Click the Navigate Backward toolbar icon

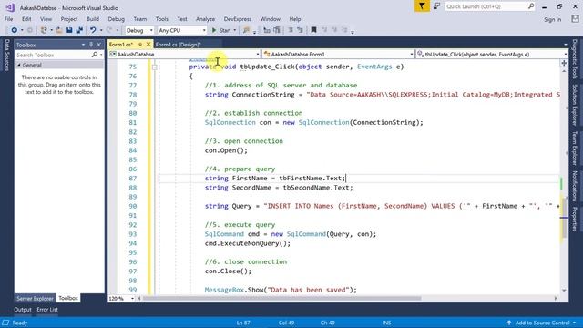click(x=15, y=30)
